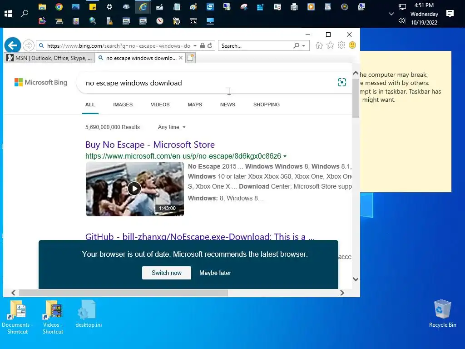Click the vertical scroll bar up arrow
This screenshot has width=465, height=349.
(356, 73)
